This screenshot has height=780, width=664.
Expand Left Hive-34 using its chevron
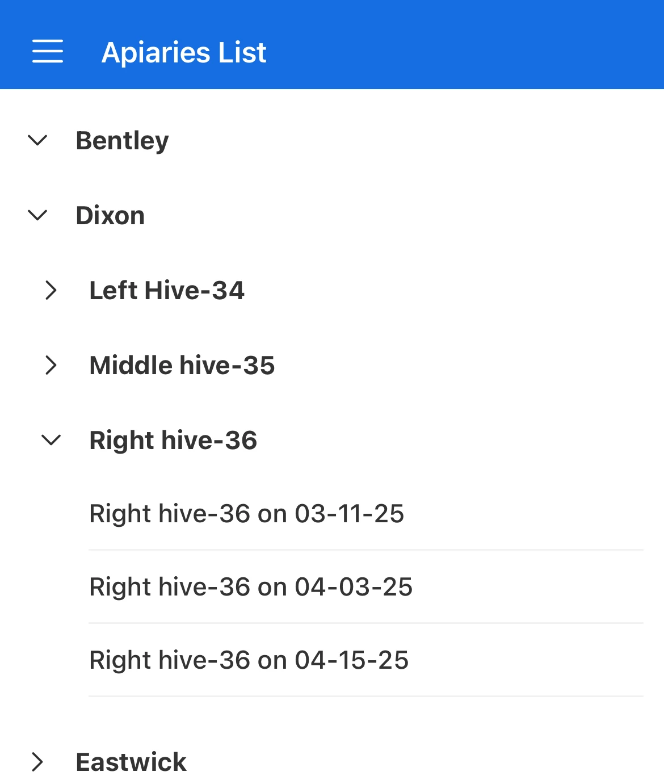(51, 290)
